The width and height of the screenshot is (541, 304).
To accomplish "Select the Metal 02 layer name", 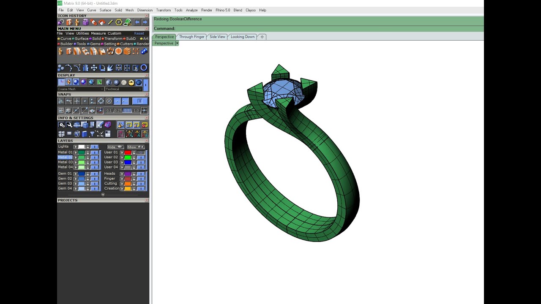I will (65, 157).
